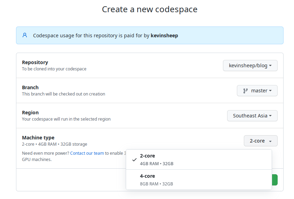Click the Machine type label
294x199 pixels.
38,138
